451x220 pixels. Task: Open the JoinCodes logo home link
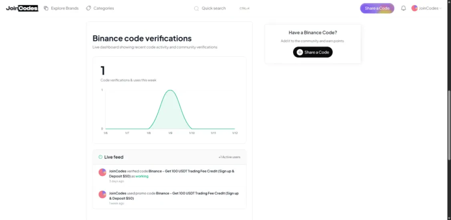click(22, 8)
